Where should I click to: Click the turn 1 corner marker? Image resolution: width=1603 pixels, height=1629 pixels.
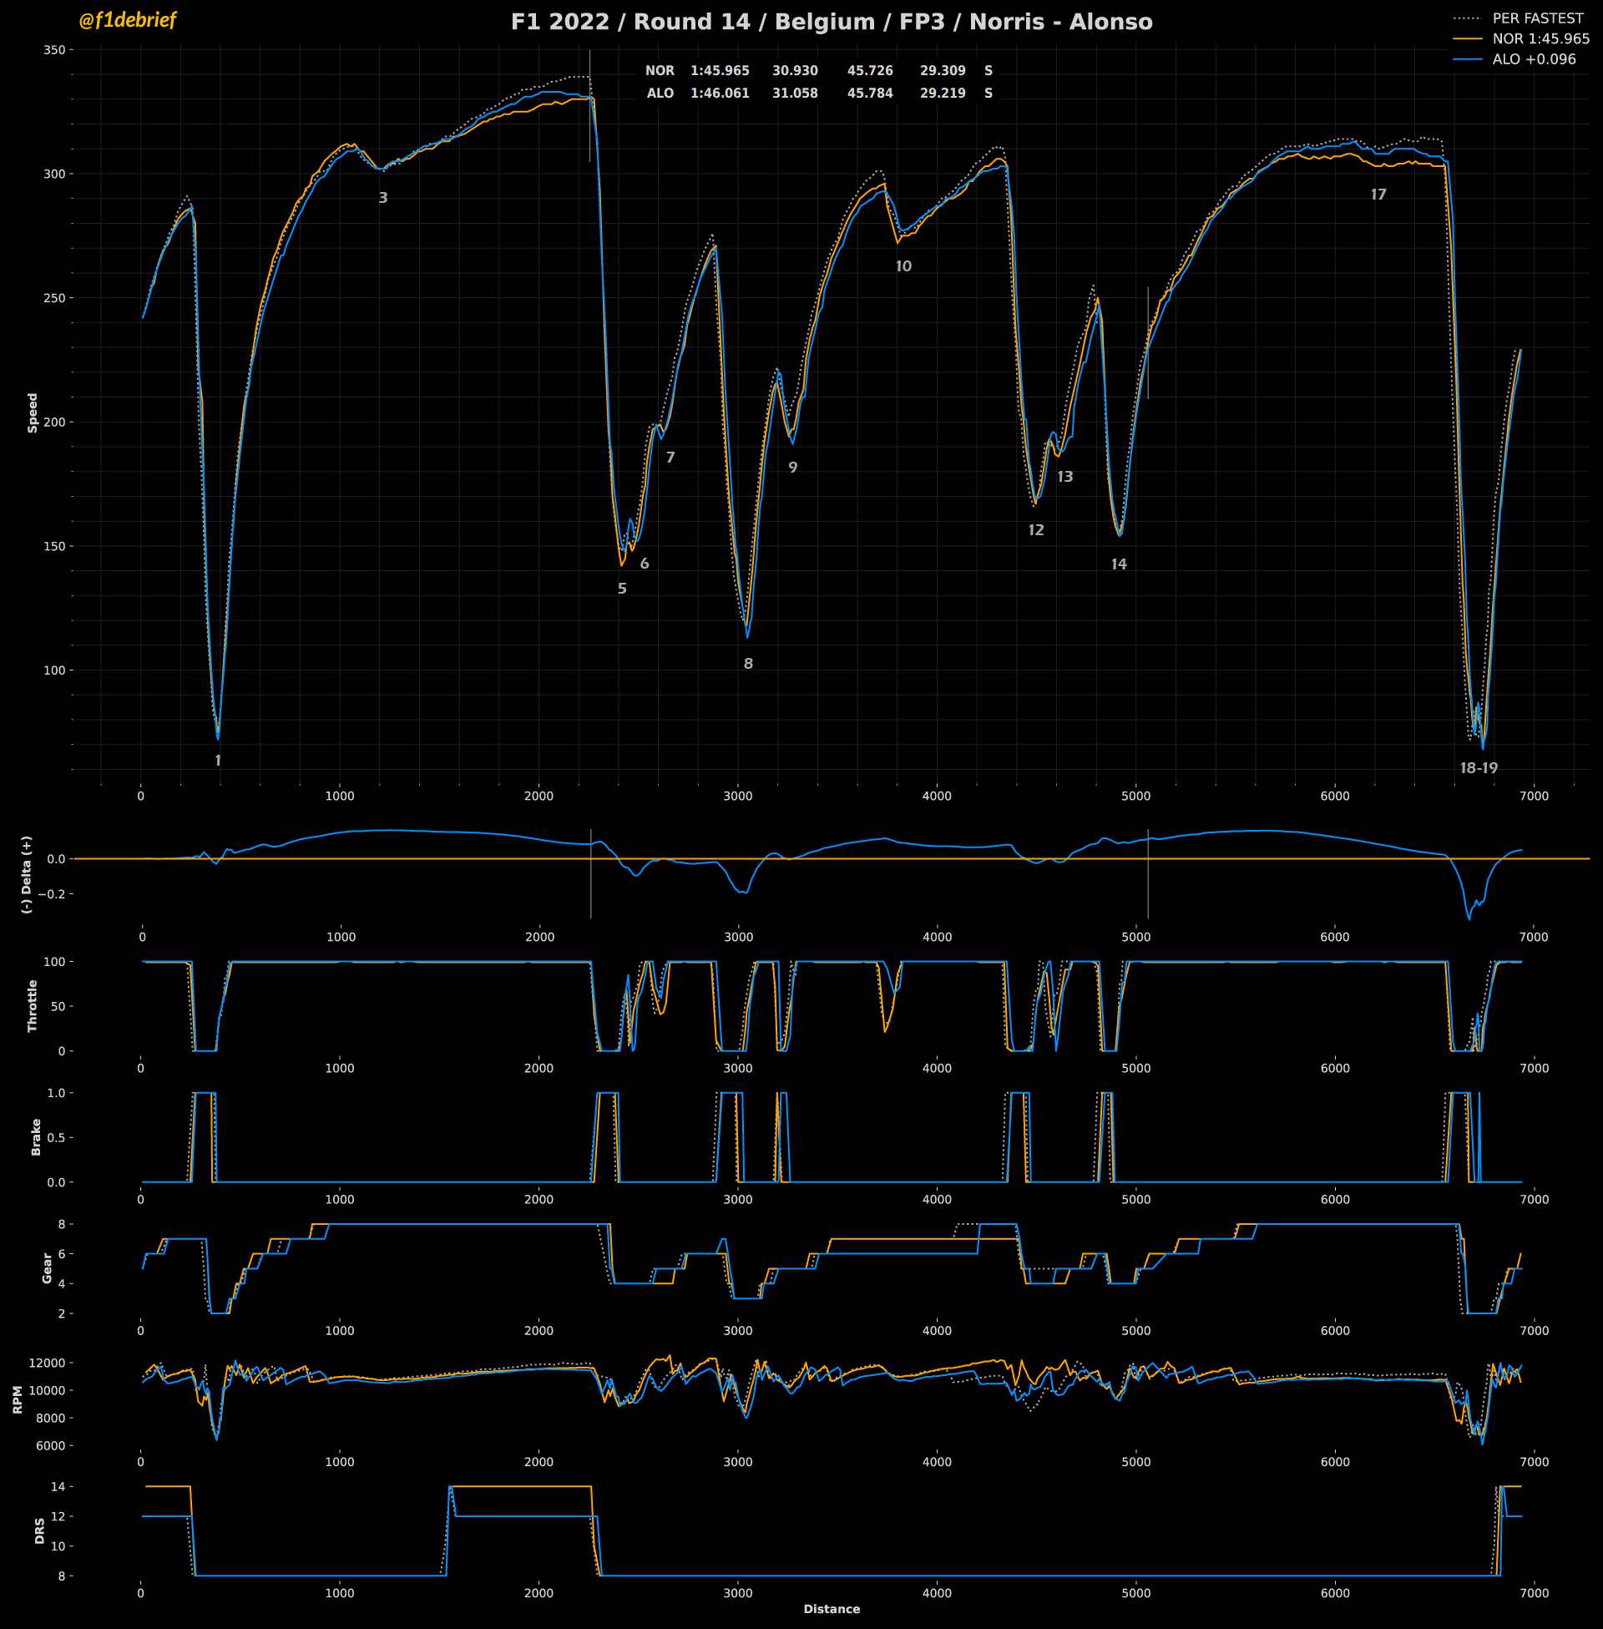pos(218,761)
